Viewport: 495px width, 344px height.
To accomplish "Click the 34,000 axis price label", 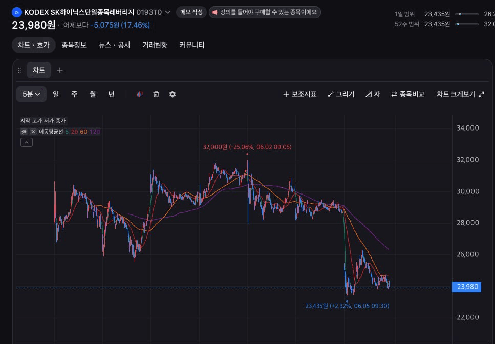I will click(467, 128).
